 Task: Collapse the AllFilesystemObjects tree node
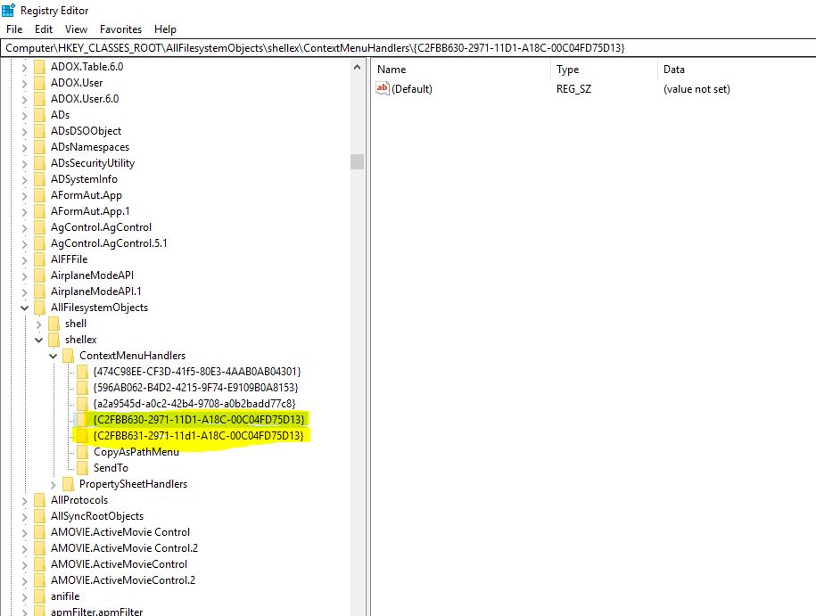24,308
